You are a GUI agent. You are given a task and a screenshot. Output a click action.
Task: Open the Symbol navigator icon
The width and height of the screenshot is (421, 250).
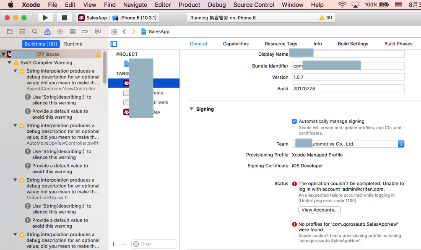point(22,31)
